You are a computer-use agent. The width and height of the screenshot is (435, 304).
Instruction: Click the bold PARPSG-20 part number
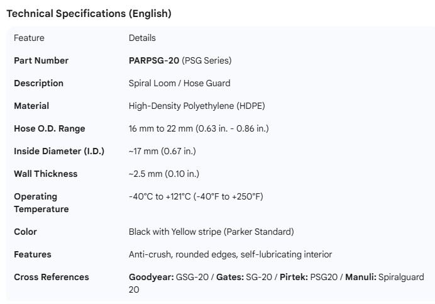click(x=154, y=60)
